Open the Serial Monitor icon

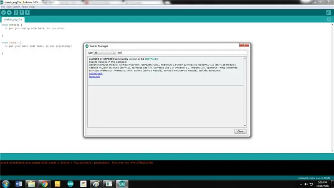click(x=329, y=13)
